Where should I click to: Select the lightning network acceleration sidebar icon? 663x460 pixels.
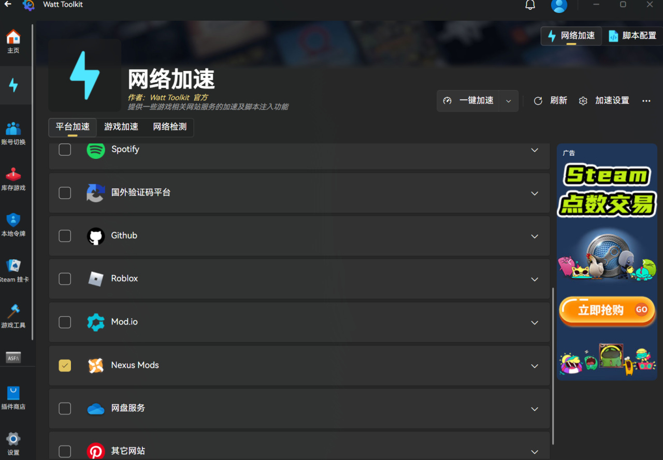click(13, 85)
